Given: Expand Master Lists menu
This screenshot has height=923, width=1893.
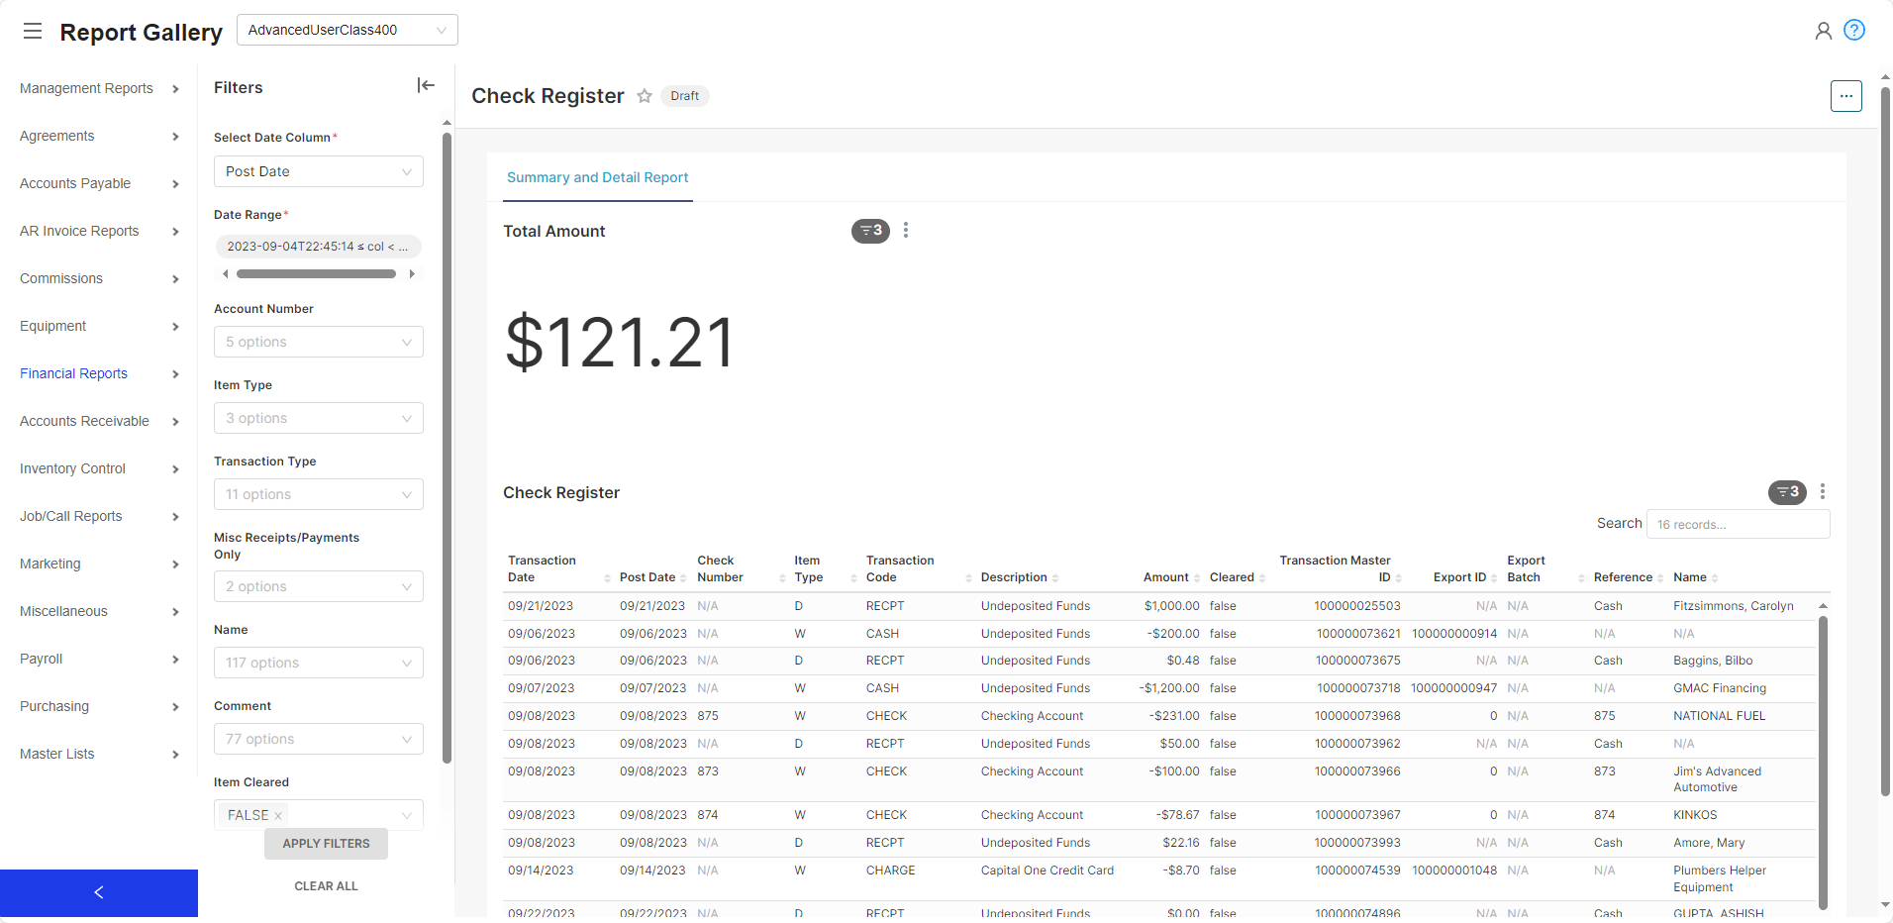Looking at the screenshot, I should coord(99,754).
